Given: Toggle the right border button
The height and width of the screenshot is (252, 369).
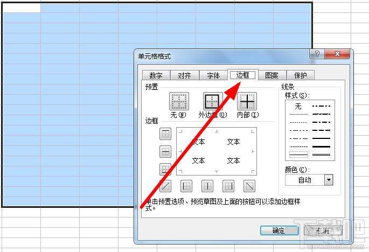Looking at the screenshot, I should pos(228,186).
